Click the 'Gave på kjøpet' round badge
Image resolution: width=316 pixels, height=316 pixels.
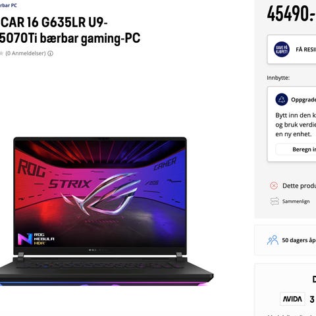(x=282, y=49)
